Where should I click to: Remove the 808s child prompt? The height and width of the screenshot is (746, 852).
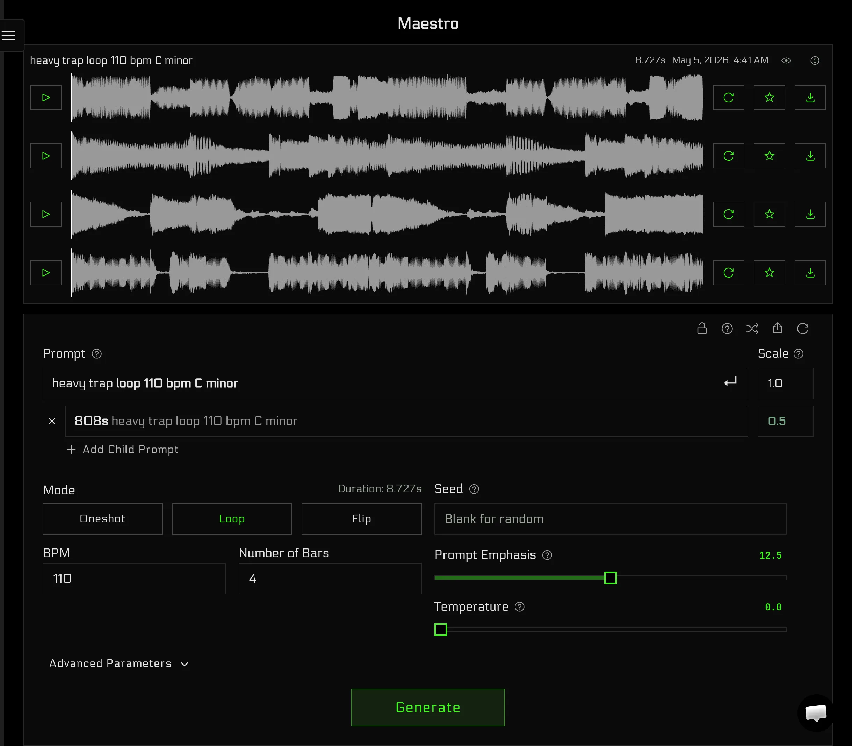(x=52, y=421)
